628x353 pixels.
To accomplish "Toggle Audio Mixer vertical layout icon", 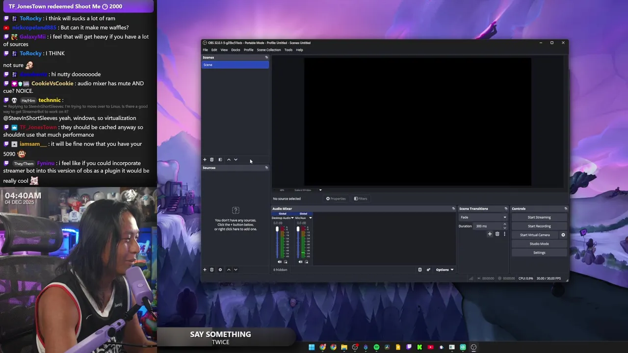I will click(x=419, y=270).
